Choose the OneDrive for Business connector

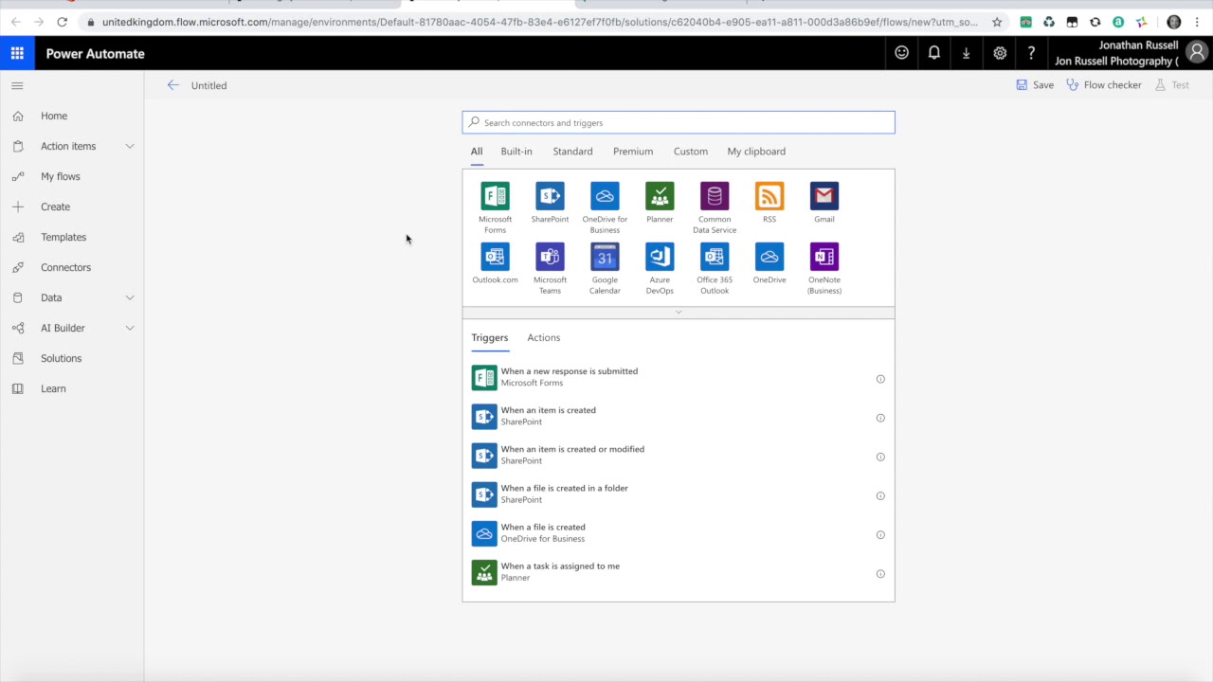[x=605, y=196]
